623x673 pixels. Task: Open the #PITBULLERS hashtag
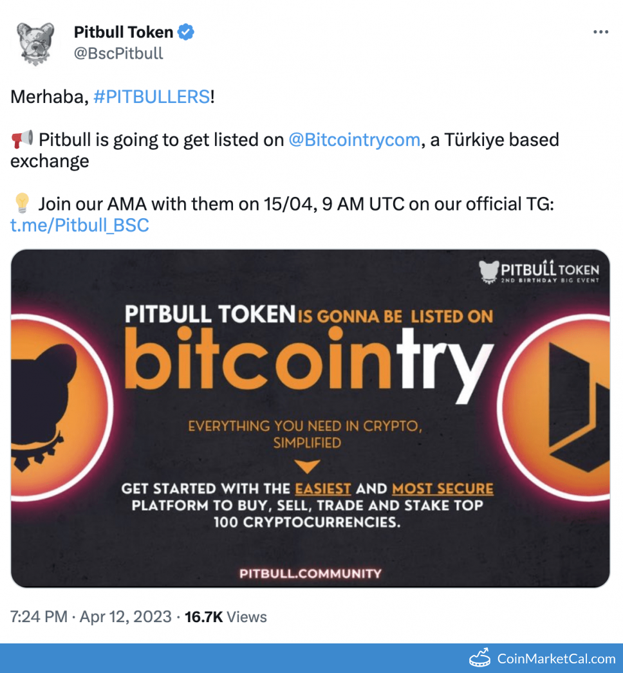[x=151, y=97]
